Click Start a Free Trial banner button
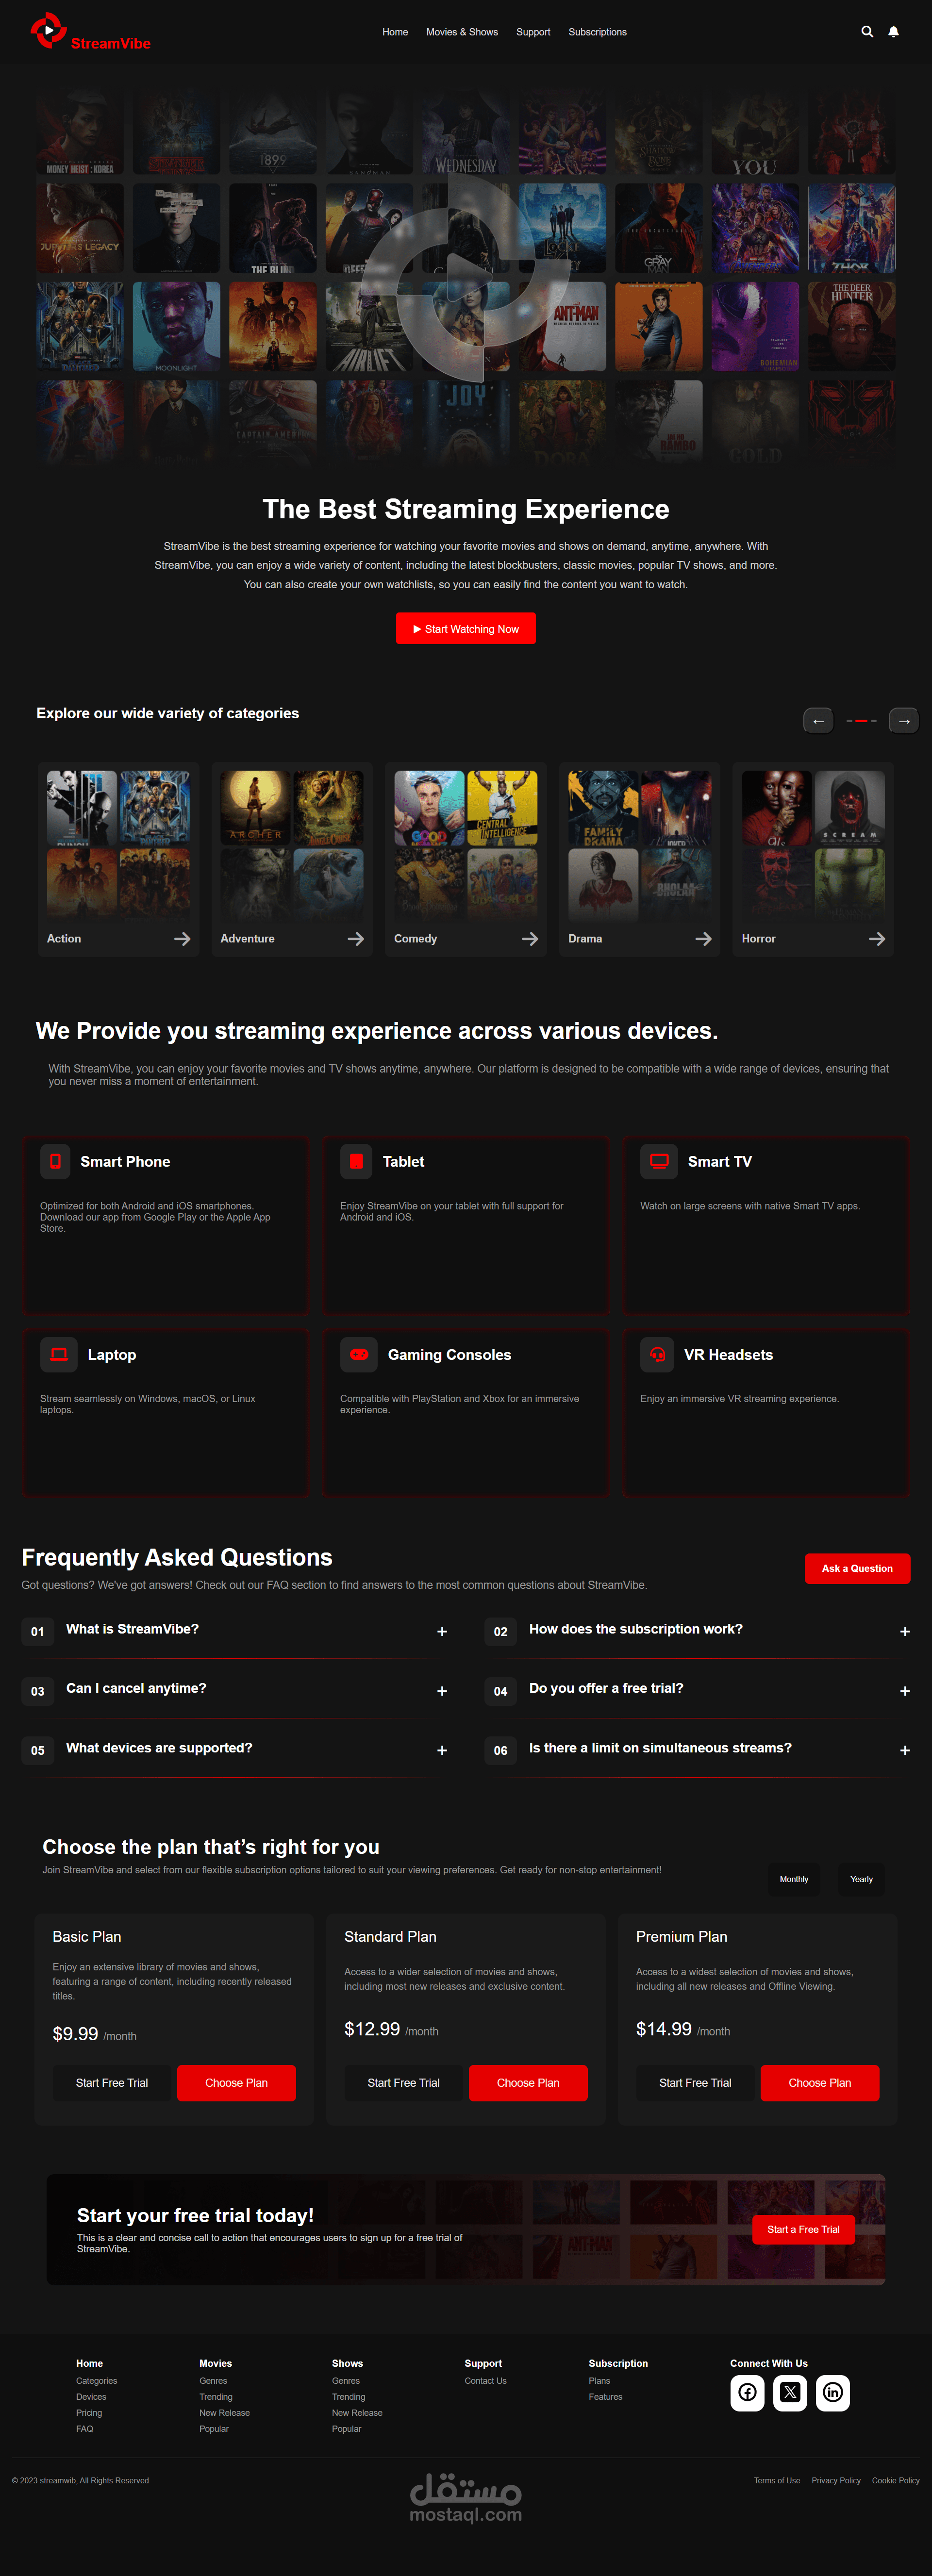 (x=803, y=2229)
